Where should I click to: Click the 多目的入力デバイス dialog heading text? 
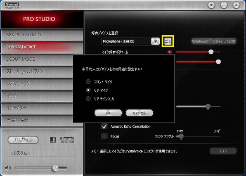112,69
